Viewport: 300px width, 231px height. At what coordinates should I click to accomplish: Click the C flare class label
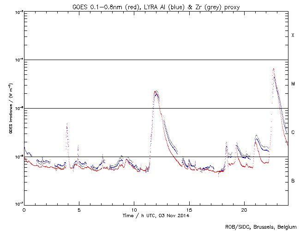pyautogui.click(x=293, y=133)
